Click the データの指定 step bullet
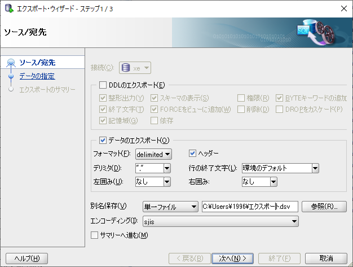Screen dimensions: 353x267 11,76
